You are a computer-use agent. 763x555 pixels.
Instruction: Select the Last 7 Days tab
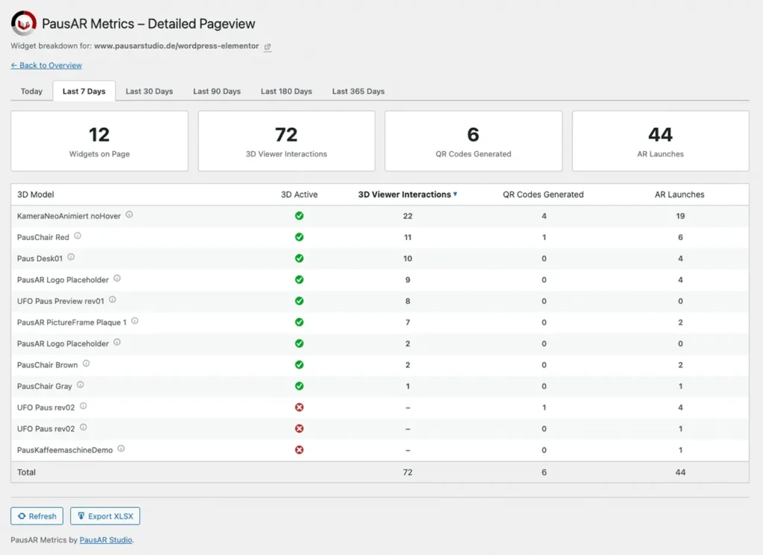click(83, 92)
